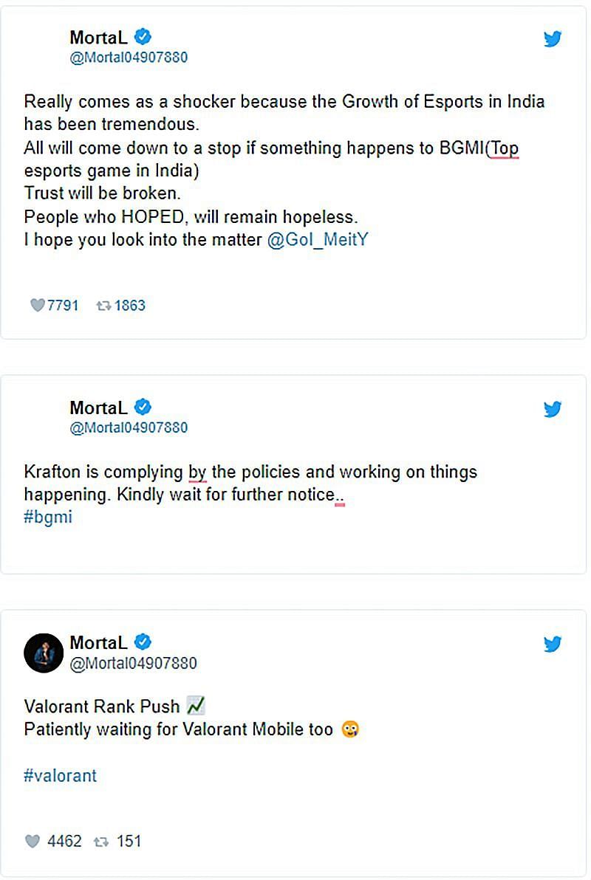Retweet the Valorant Rank Push tweet
This screenshot has height=880, width=591.
(x=101, y=841)
